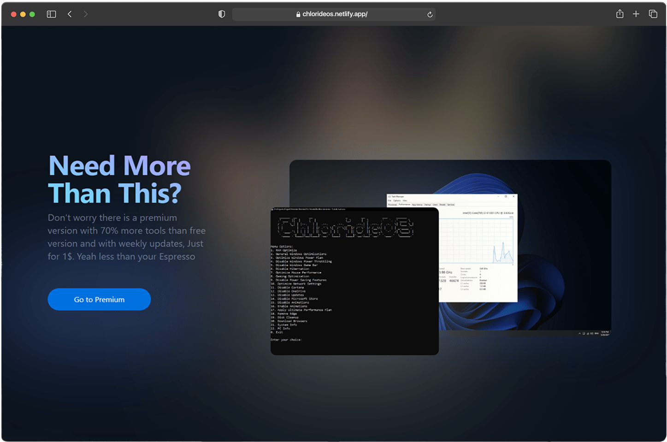
Task: Open the privacy shield report icon
Action: [222, 14]
